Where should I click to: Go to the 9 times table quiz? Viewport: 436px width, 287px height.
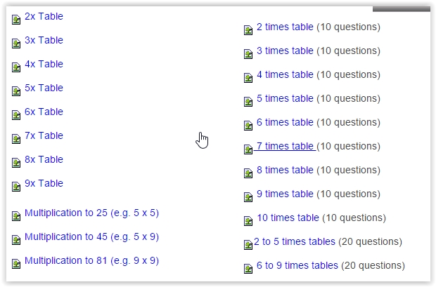tap(285, 194)
